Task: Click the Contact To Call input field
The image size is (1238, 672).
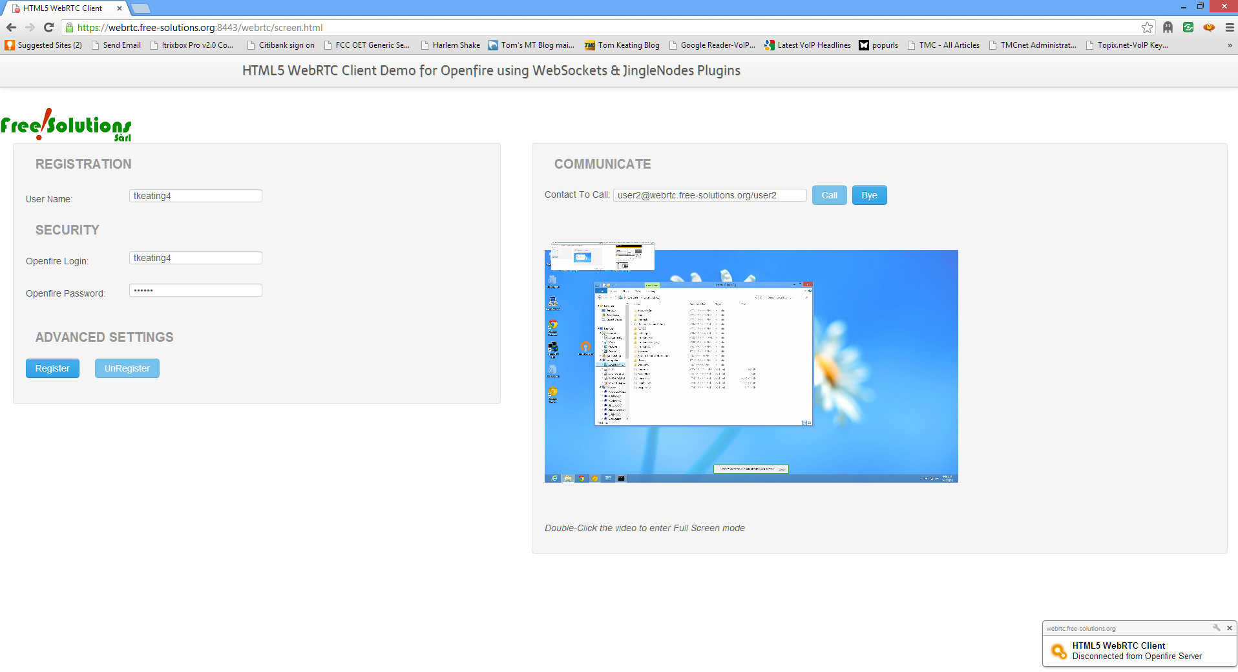Action: pos(709,195)
